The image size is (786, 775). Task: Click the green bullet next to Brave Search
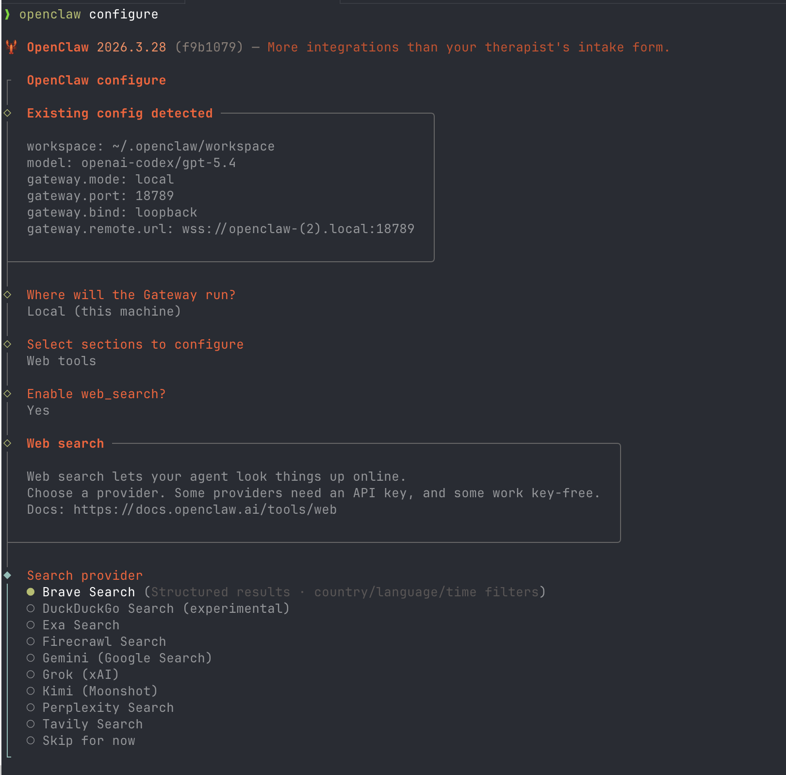31,592
